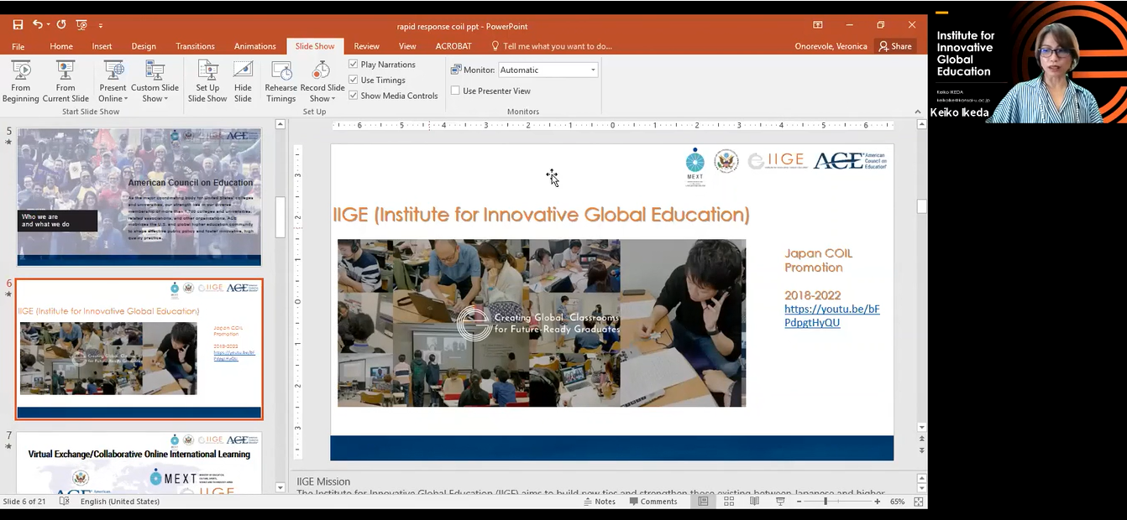The image size is (1127, 520).
Task: Click the collage picture on the slide
Action: coord(541,323)
